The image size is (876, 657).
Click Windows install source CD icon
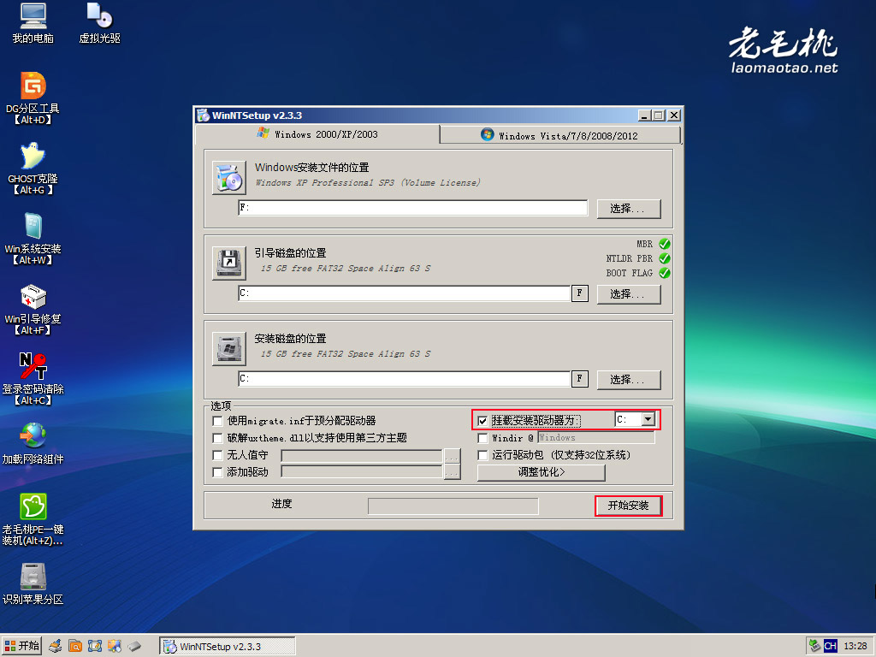click(x=229, y=178)
